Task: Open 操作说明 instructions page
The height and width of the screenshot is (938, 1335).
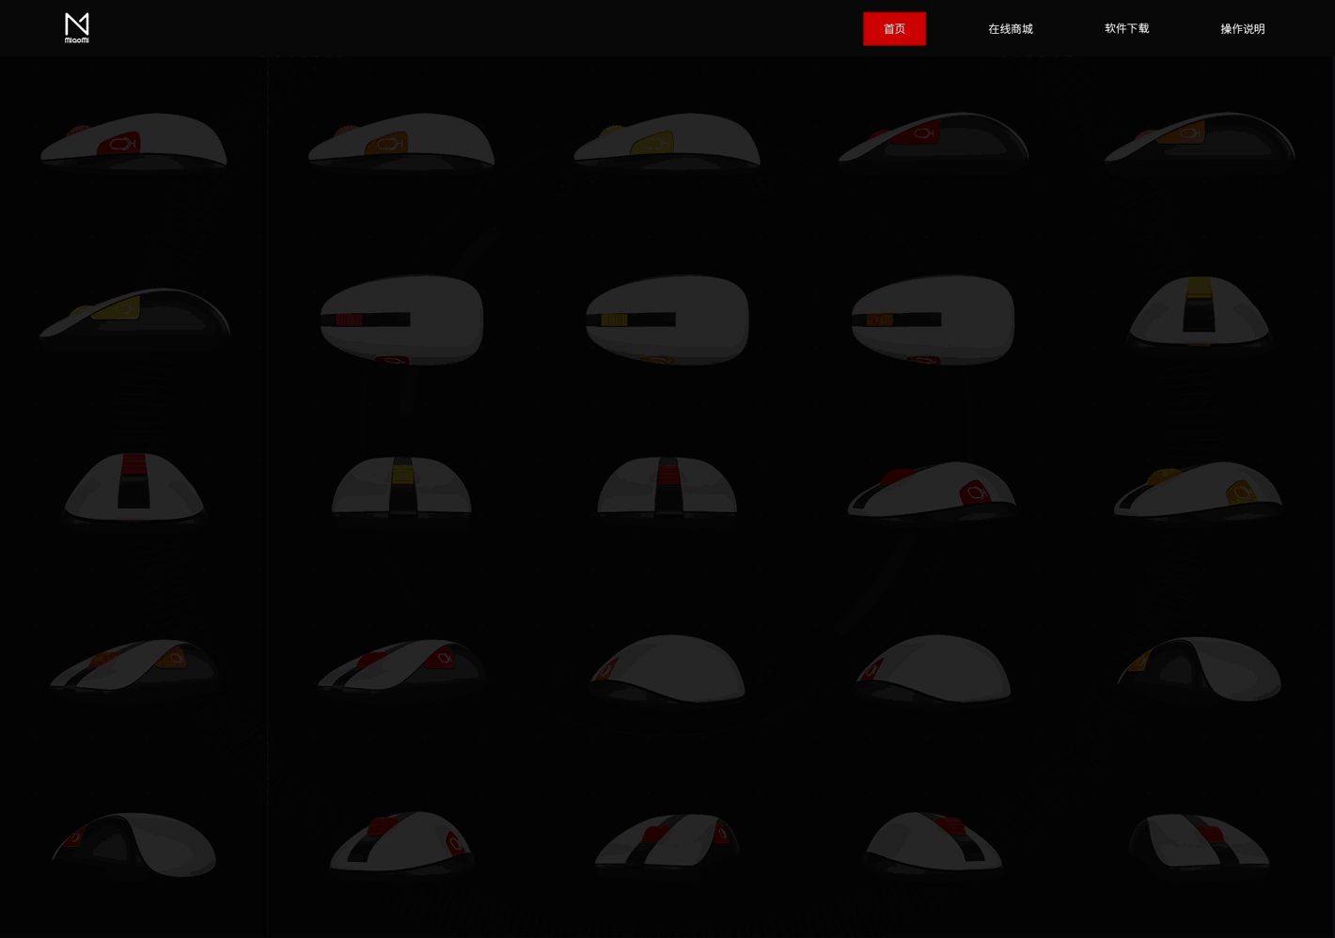Action: coord(1243,29)
